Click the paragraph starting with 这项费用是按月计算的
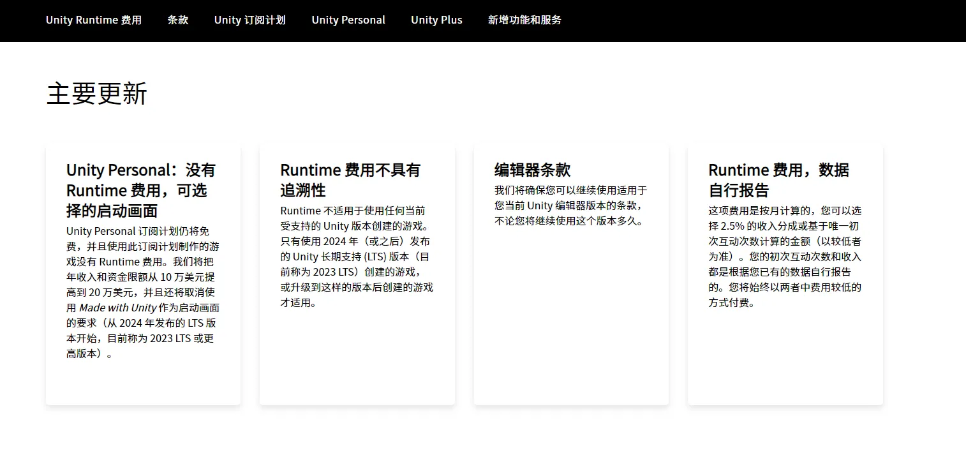Viewport: 966px width, 455px height. (x=785, y=257)
